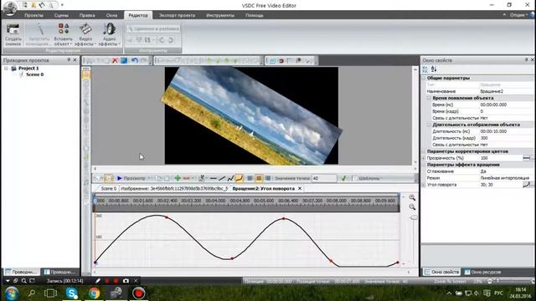Collapse the Время появления объекта group

pos(429,98)
